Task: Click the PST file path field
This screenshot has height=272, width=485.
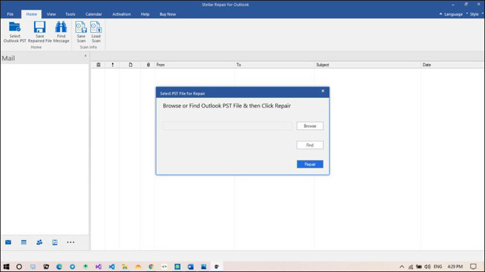Action: 227,126
